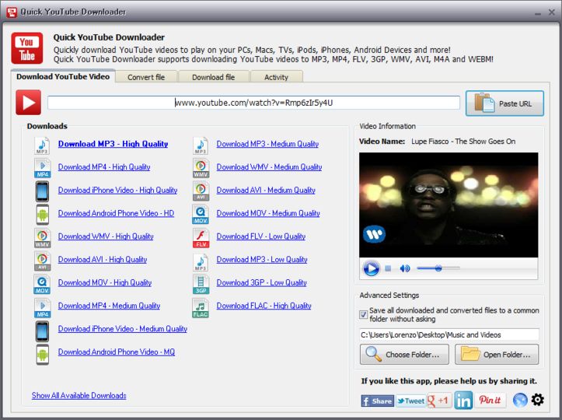Click the Google +1 button
The height and width of the screenshot is (420, 562).
pyautogui.click(x=439, y=401)
